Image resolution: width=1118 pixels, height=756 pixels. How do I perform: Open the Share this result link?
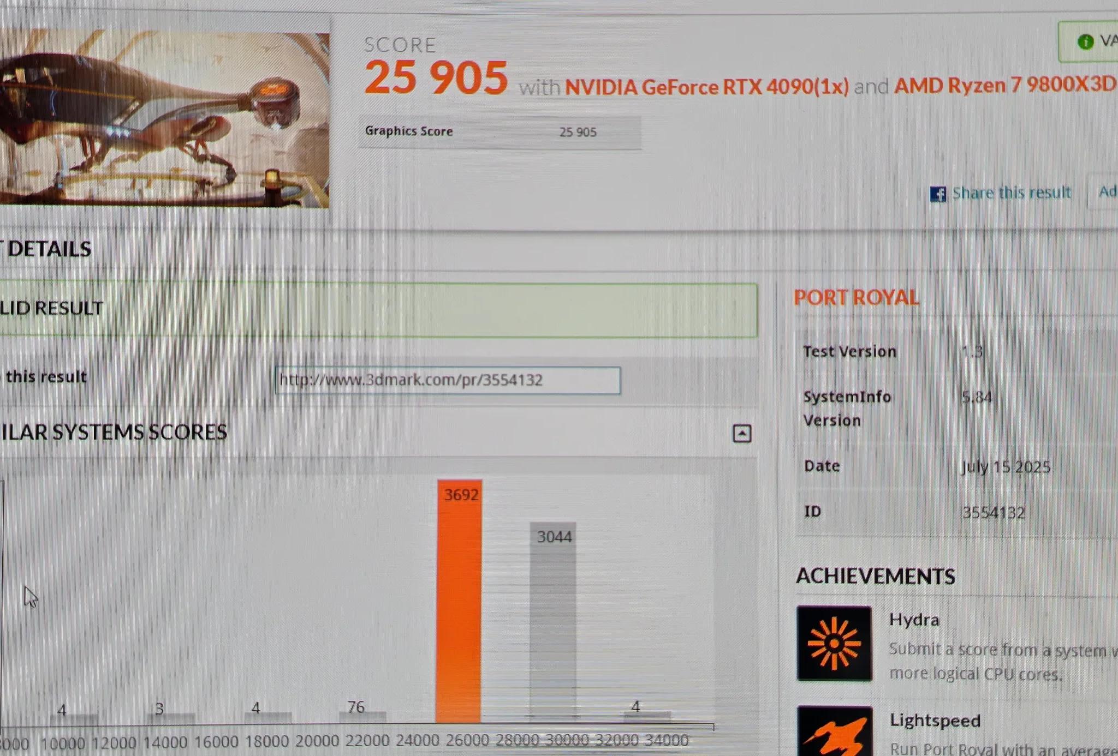coord(1011,193)
